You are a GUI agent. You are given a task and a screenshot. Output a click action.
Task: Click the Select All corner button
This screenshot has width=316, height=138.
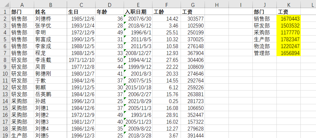pyautogui.click(x=5, y=4)
